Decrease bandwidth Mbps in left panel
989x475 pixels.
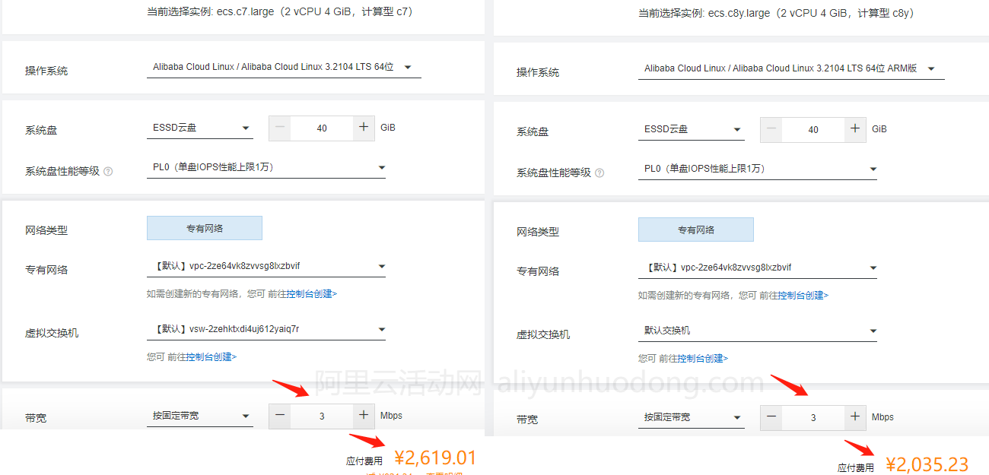280,416
